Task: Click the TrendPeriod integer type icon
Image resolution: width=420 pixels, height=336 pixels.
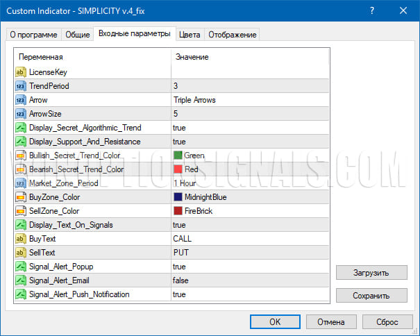Action: [x=21, y=85]
